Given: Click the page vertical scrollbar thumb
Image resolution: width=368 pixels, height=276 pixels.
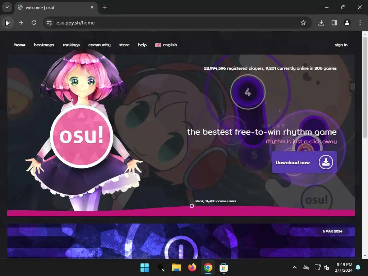Looking at the screenshot, I should click(x=365, y=87).
